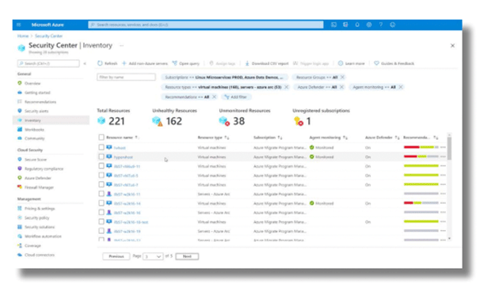
Task: Click the Security Center breadcrumb link
Action: 48,36
